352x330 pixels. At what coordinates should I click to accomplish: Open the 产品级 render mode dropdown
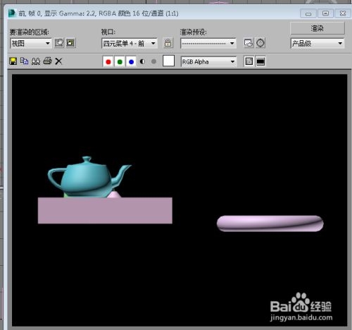pos(318,43)
